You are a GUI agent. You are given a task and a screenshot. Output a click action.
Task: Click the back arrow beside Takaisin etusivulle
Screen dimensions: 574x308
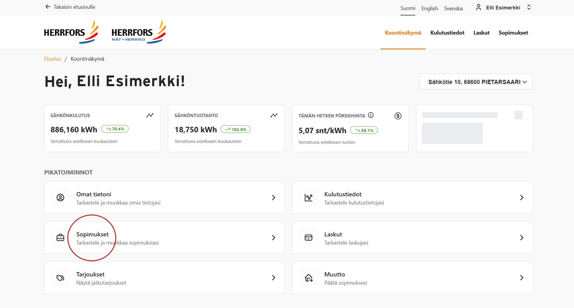[48, 7]
